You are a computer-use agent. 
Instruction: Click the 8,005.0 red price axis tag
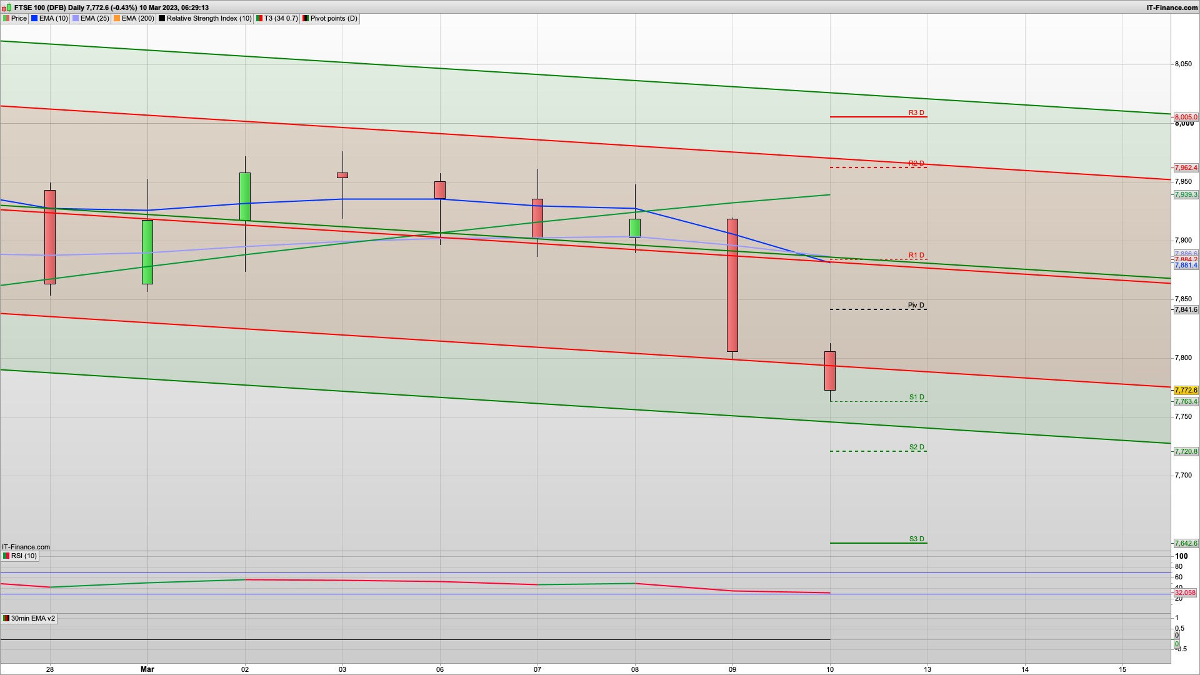click(x=1186, y=117)
